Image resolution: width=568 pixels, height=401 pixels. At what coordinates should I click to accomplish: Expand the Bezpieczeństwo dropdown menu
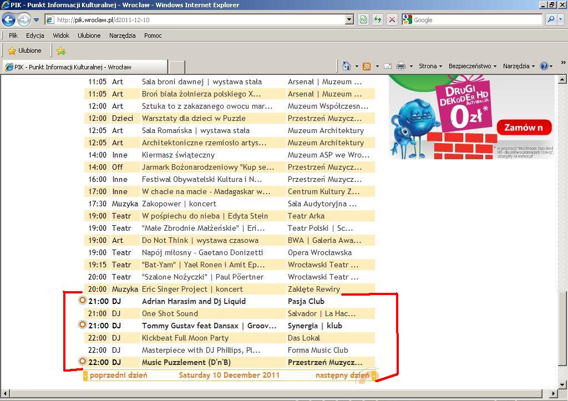point(472,66)
